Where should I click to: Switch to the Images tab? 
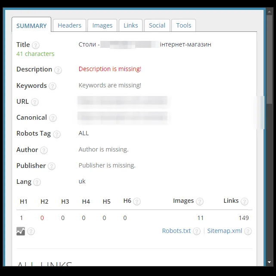click(x=102, y=25)
